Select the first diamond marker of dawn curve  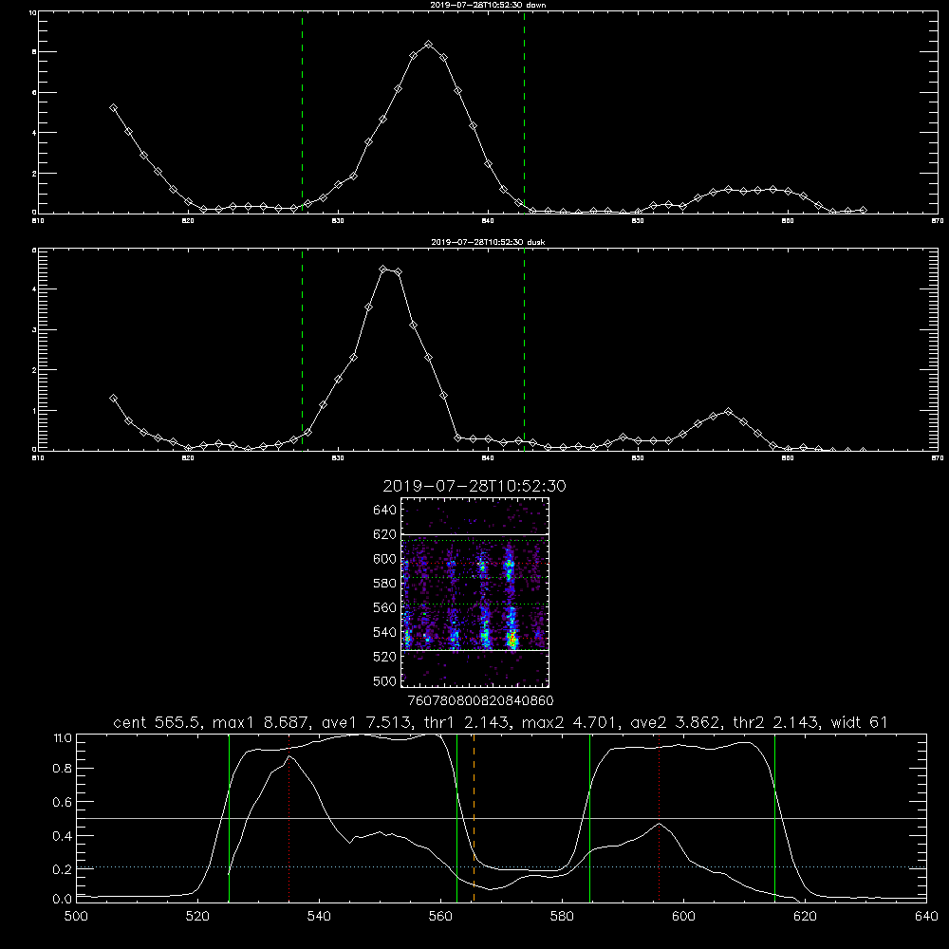(113, 108)
